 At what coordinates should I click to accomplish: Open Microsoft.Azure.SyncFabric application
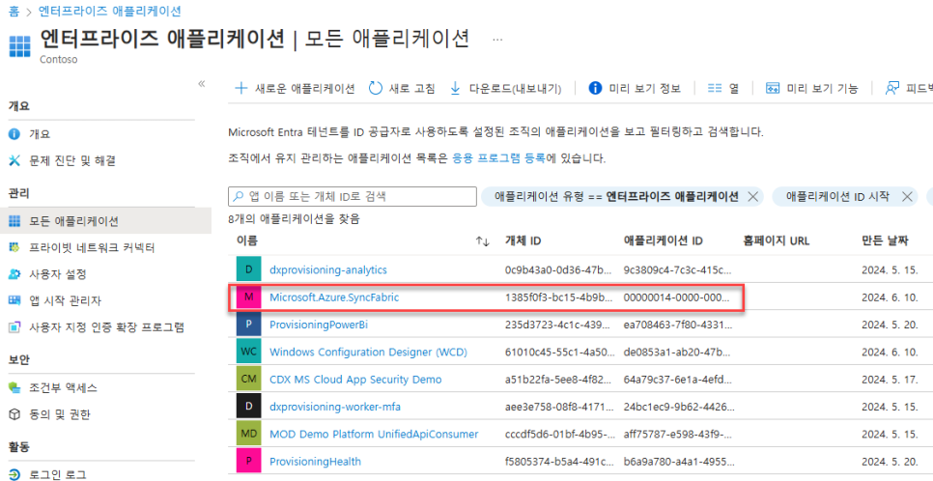coord(334,297)
